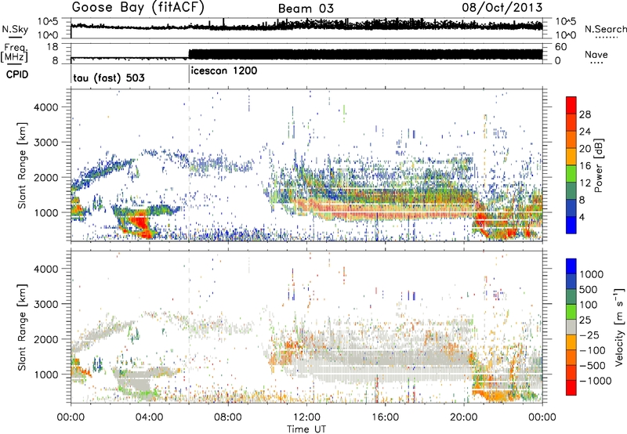627x434 pixels.
Task: Click the 'Power [dB]' color bar title
Action: (599, 165)
